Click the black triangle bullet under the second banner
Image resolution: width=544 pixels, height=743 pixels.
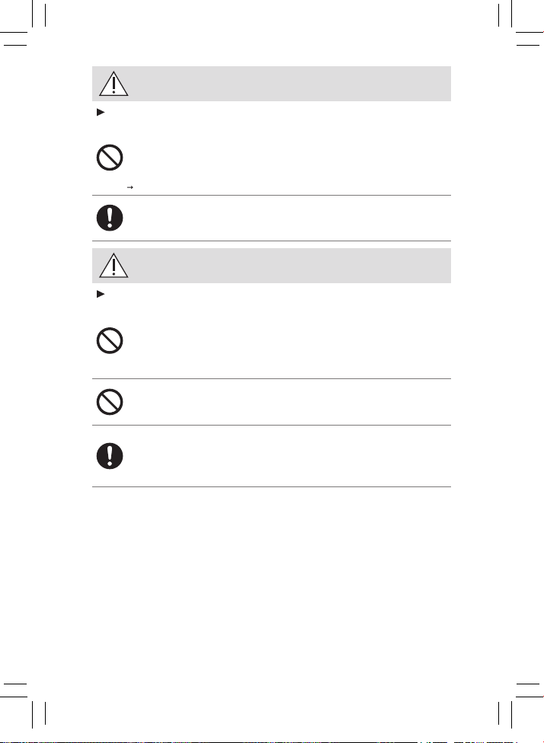pyautogui.click(x=101, y=295)
